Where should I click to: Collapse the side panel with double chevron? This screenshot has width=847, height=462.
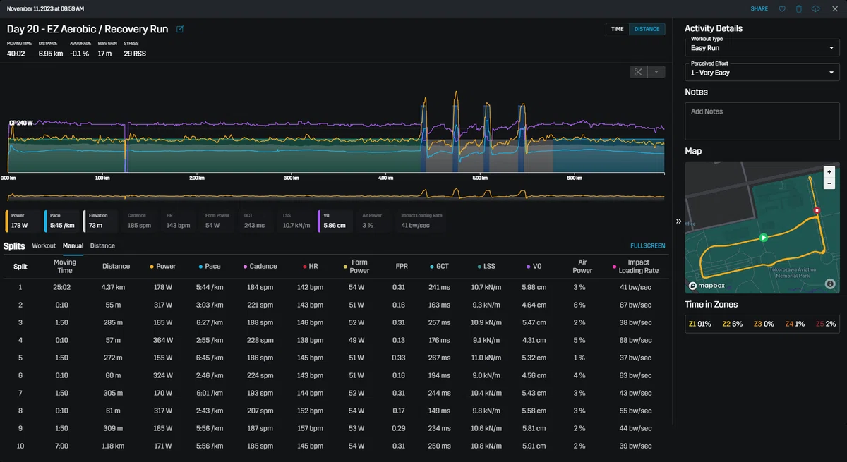point(678,221)
